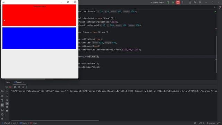
Task: Click the src breadcrumb
Action: (15, 123)
